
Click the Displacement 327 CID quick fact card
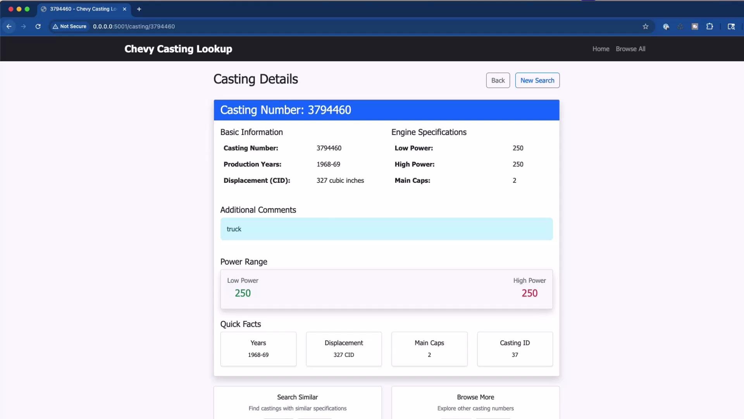344,349
